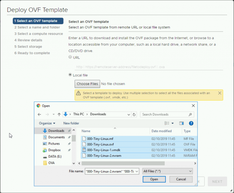Click the pin icon next to Downloads
234x193 pixels.
click(x=69, y=131)
